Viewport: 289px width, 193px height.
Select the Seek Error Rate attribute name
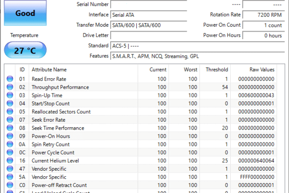(x=48, y=120)
